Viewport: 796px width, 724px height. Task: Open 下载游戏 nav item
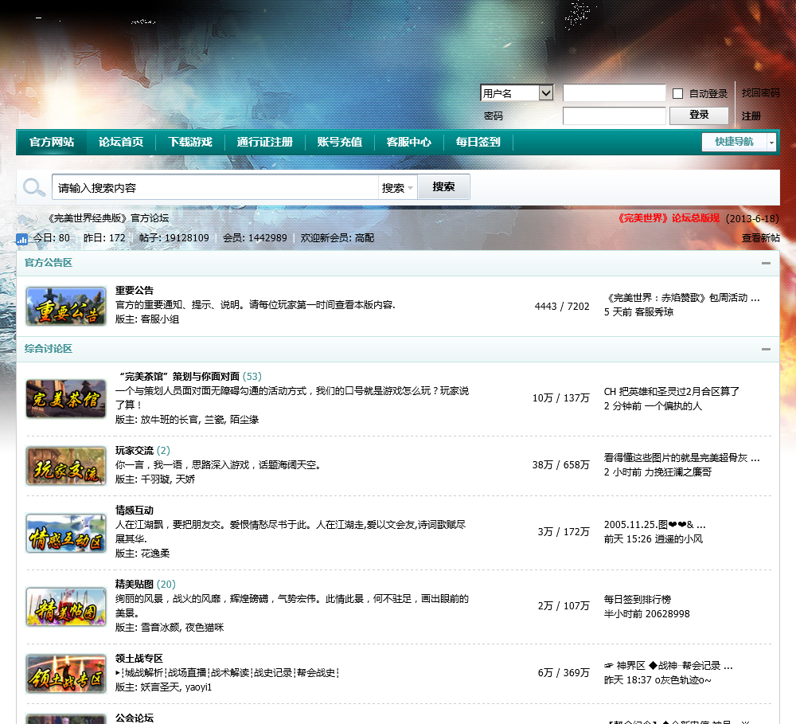point(190,143)
